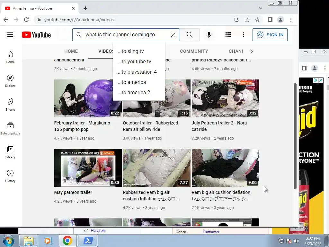Screen dimensions: 329x247
Task: Open Windows Media Player from the taskbar
Action: point(48,241)
